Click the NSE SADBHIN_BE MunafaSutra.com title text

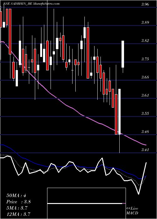[x=31, y=4]
